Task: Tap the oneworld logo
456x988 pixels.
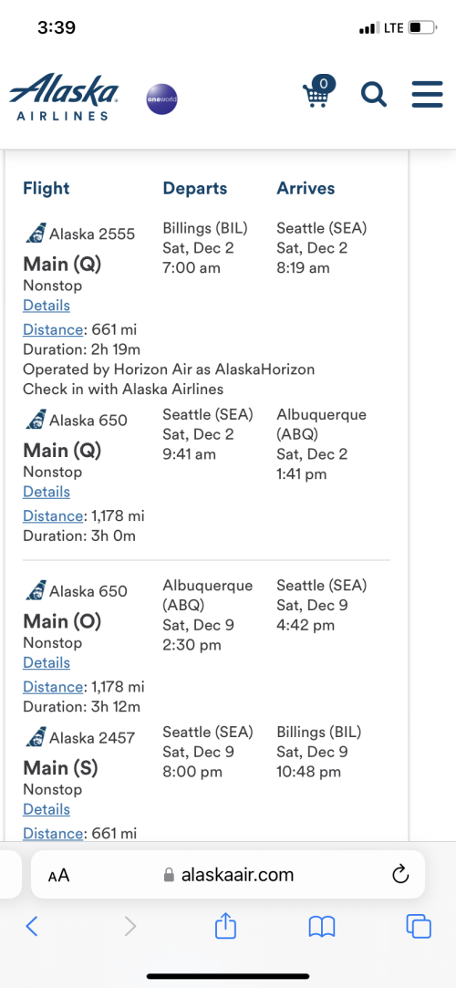Action: tap(161, 99)
